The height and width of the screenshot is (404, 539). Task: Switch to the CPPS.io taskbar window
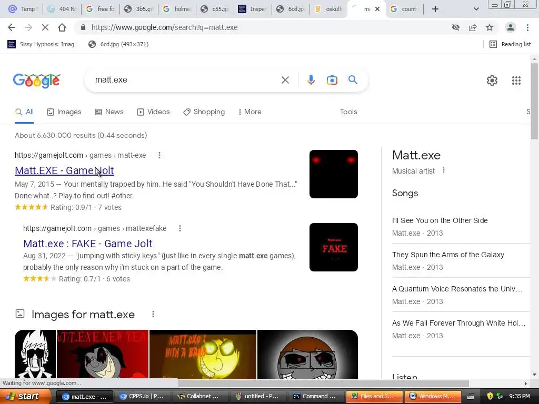tap(141, 396)
